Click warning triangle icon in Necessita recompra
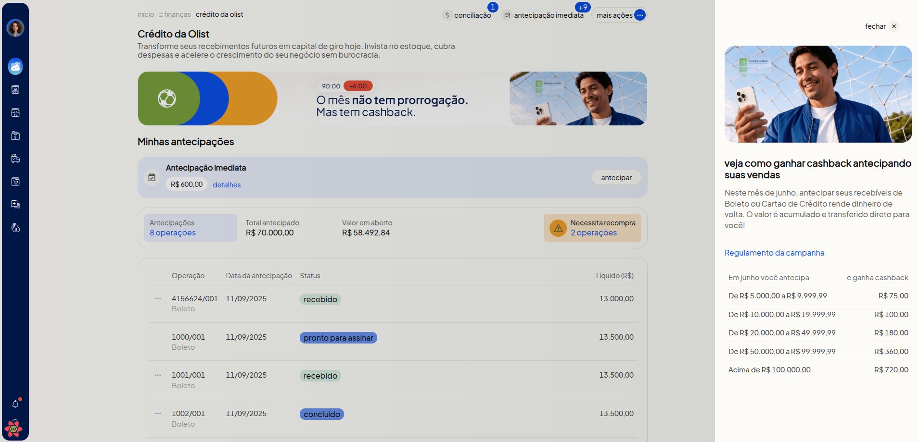Screen dimensions: 919x442 point(558,228)
